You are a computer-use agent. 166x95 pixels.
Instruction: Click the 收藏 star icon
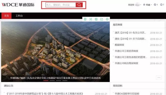tap(144, 5)
